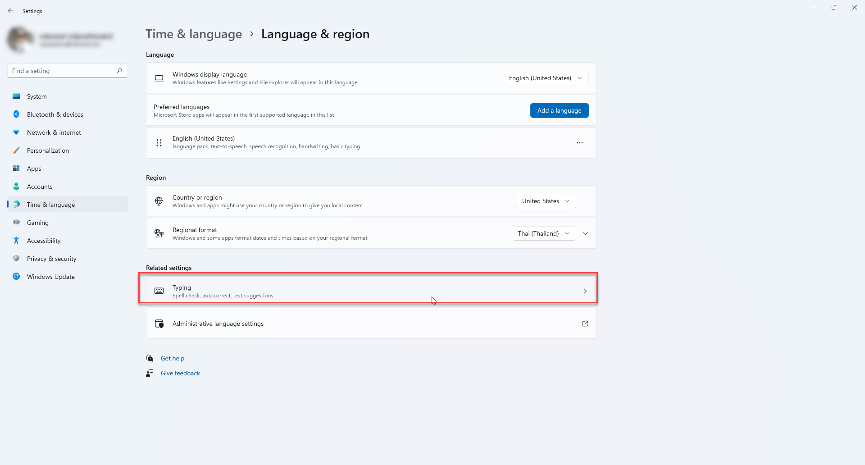
Task: Select Windows Update in sidebar
Action: pos(68,277)
